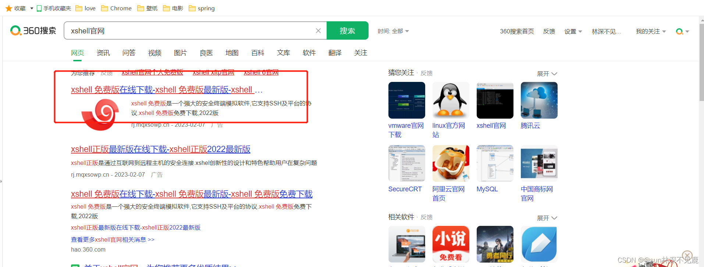Open first result xshell 免费版在线下载 title
This screenshot has height=267, width=704.
tap(167, 90)
